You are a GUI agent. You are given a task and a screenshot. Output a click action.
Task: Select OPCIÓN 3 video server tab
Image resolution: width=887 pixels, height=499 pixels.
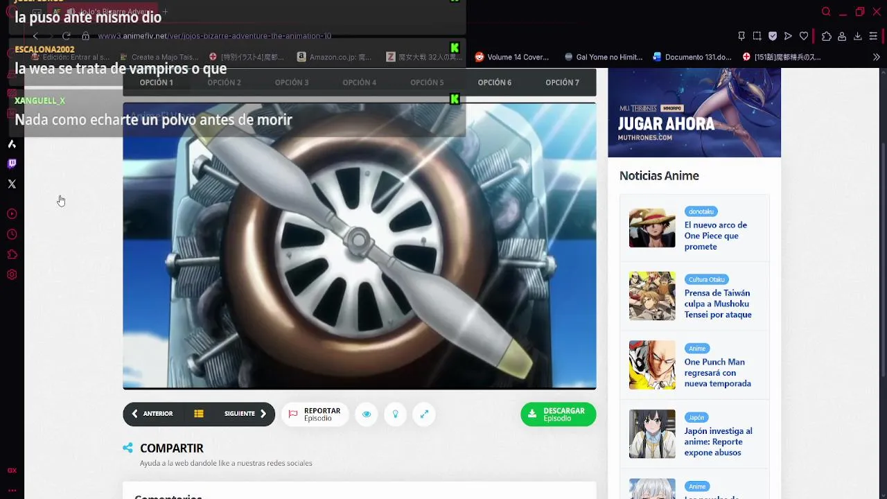(x=292, y=82)
